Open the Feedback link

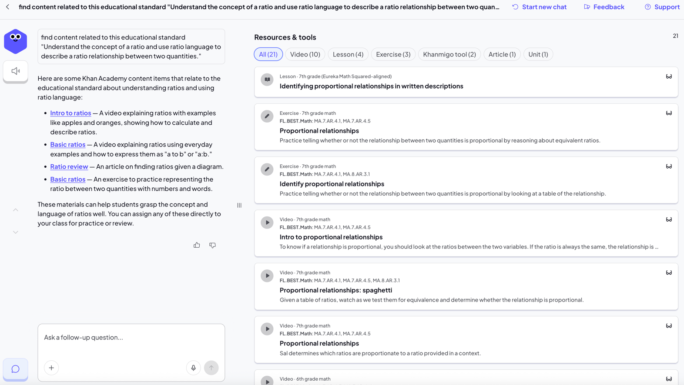coord(604,7)
